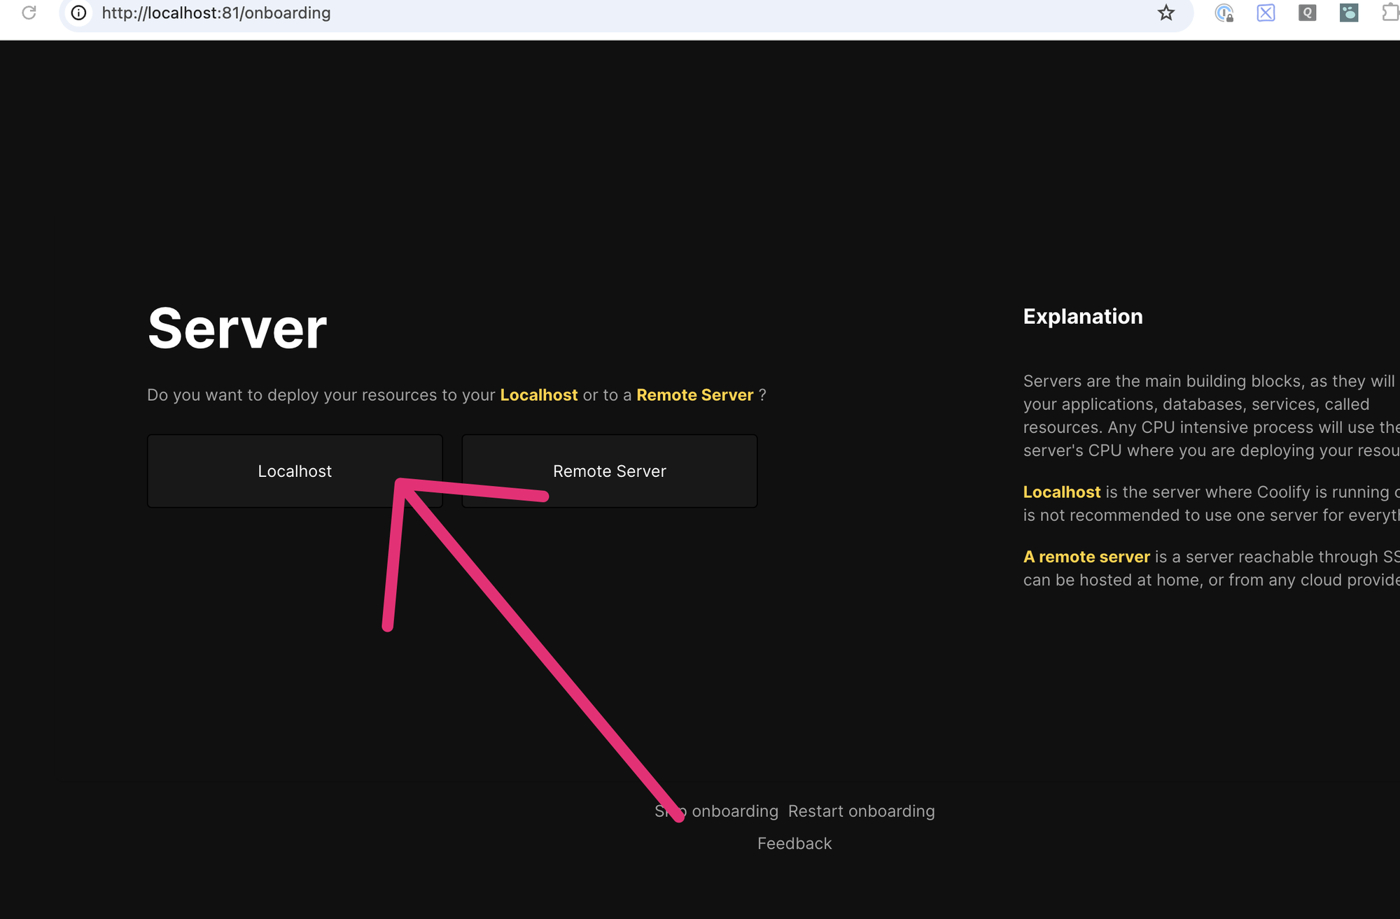Open the 1Password extension icon
The width and height of the screenshot is (1400, 919).
pyautogui.click(x=1224, y=13)
